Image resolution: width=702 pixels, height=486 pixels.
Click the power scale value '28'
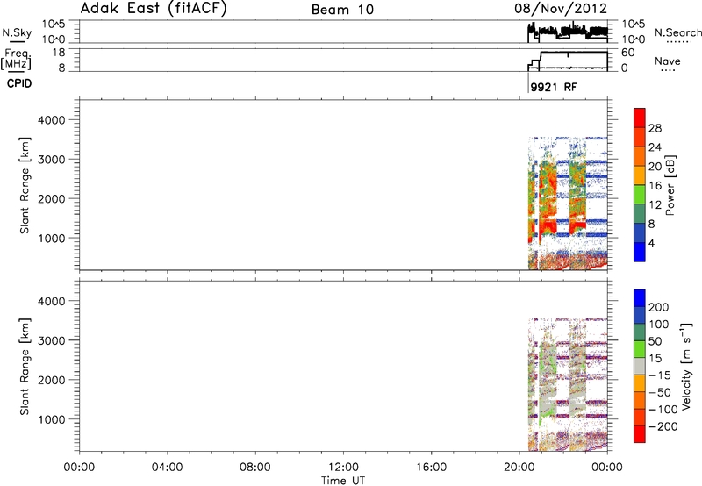pos(655,128)
